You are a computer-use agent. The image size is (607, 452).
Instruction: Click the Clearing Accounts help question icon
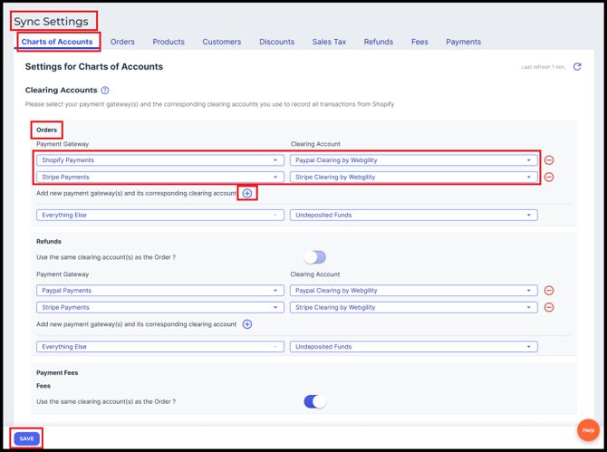click(x=105, y=91)
